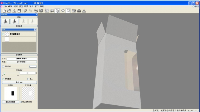The image size is (200, 112).
Task: Open the 类型 塑料薄膜窗口 type selector
Action: (22, 62)
